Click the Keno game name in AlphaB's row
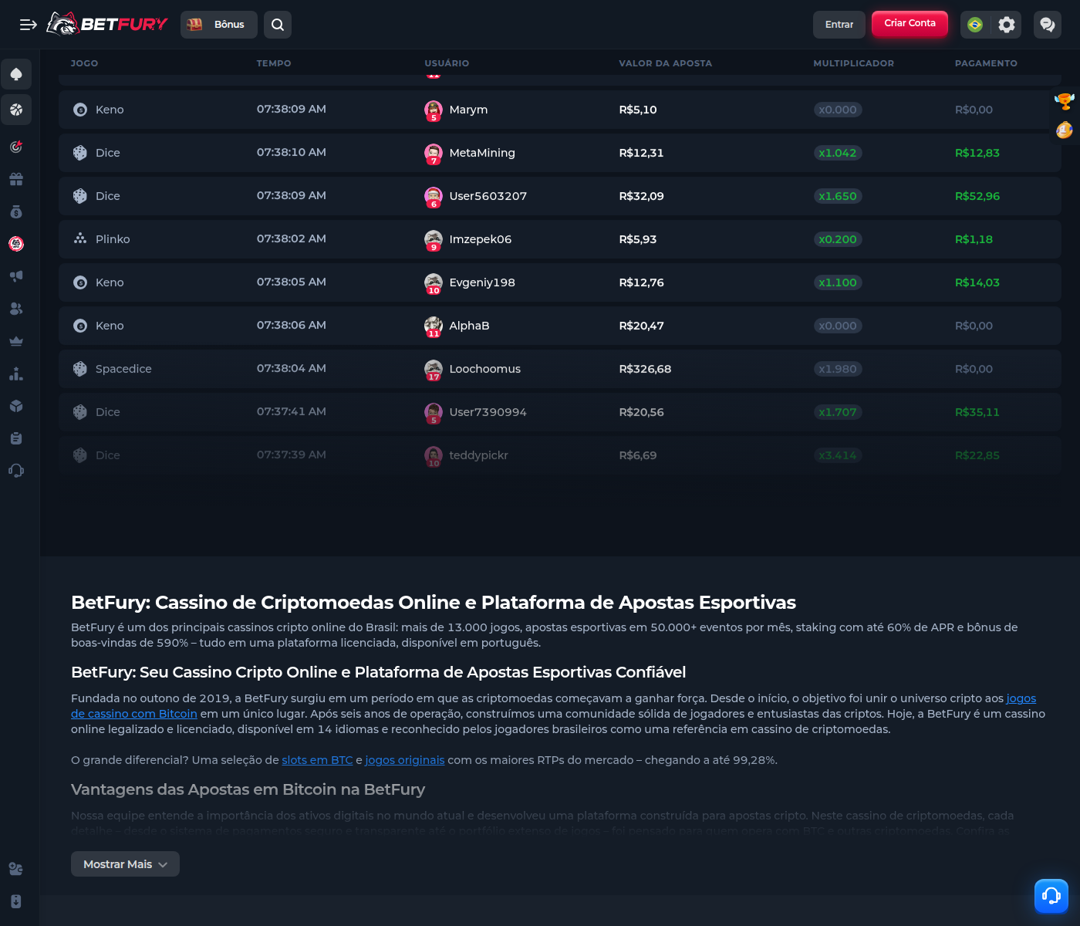Screen dimensions: 1080x926 pos(110,326)
